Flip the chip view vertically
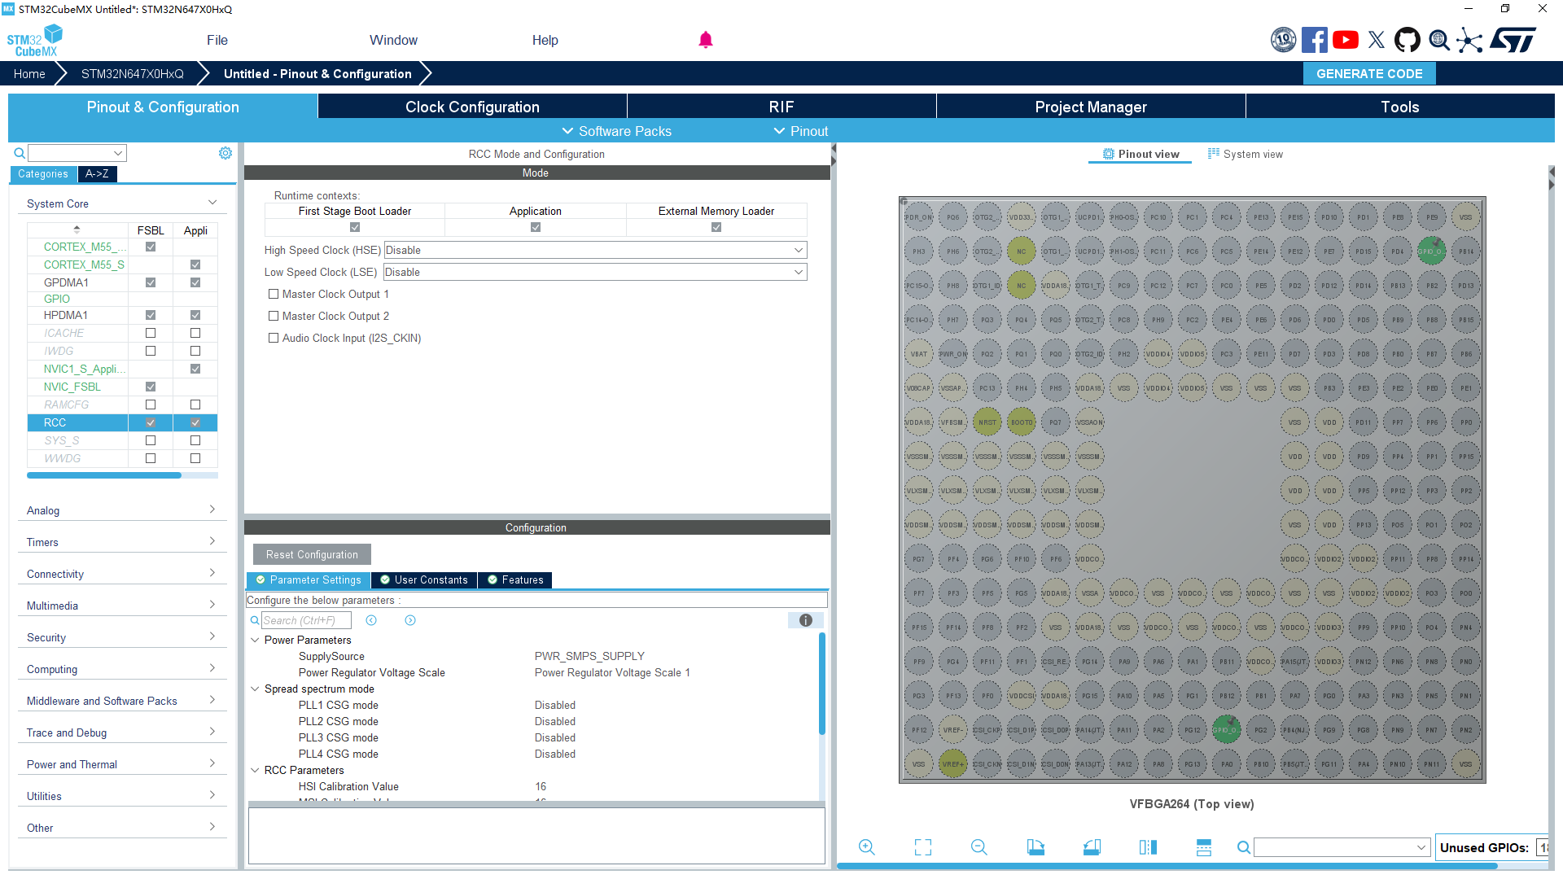The image size is (1563, 879). point(1204,847)
